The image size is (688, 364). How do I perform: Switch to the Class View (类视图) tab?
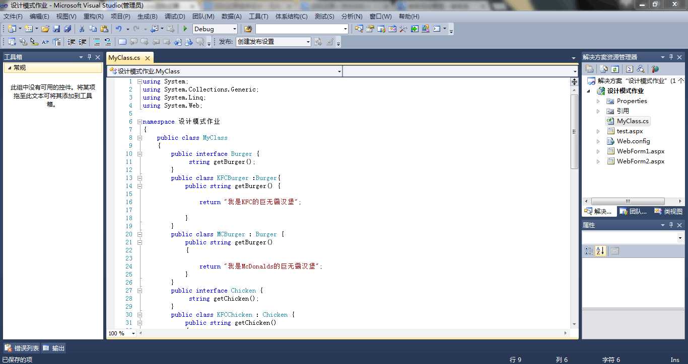click(x=668, y=212)
